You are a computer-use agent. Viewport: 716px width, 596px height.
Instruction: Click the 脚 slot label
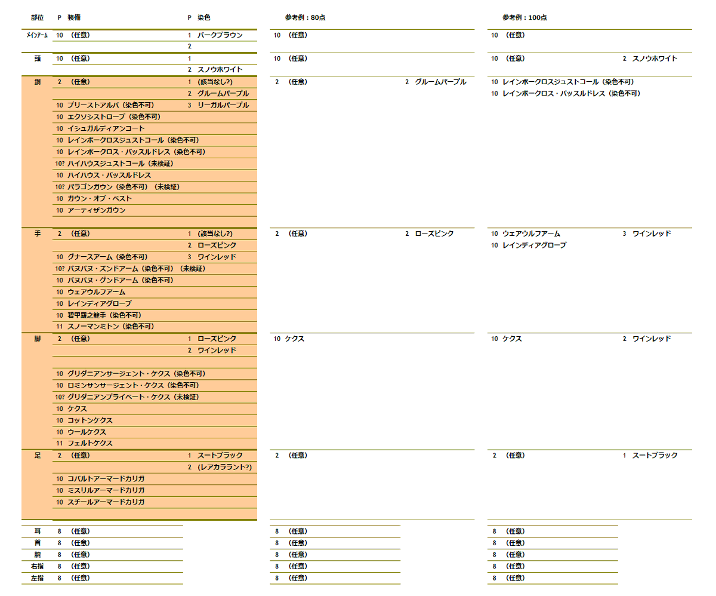[x=37, y=339]
